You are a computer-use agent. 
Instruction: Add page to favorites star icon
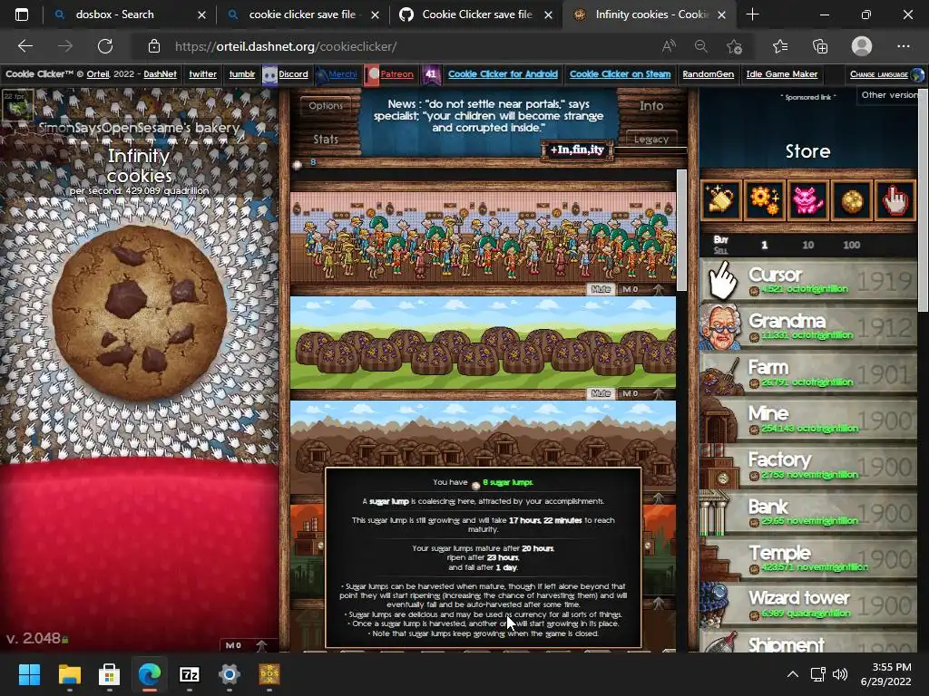(x=735, y=46)
